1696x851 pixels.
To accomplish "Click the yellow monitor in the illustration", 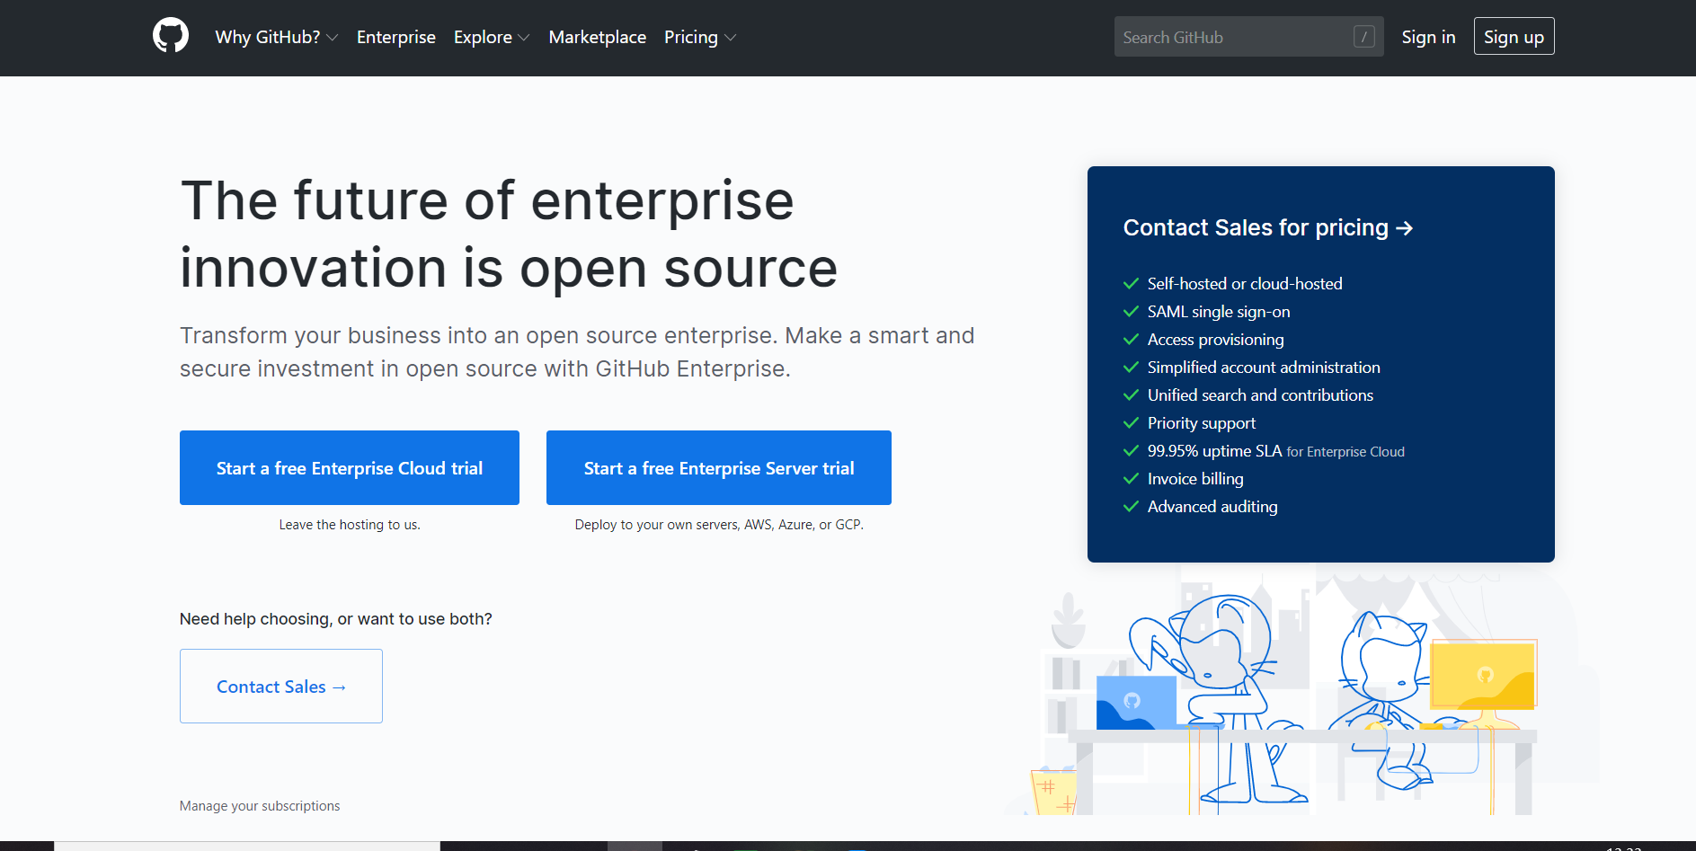I will [1483, 674].
